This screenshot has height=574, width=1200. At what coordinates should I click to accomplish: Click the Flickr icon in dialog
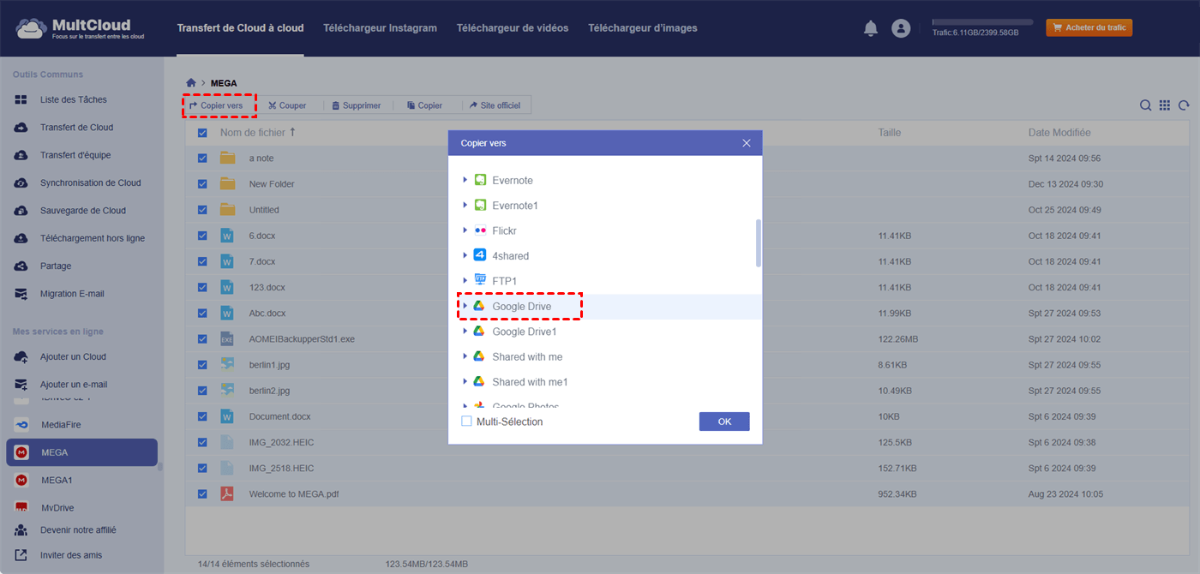(480, 230)
